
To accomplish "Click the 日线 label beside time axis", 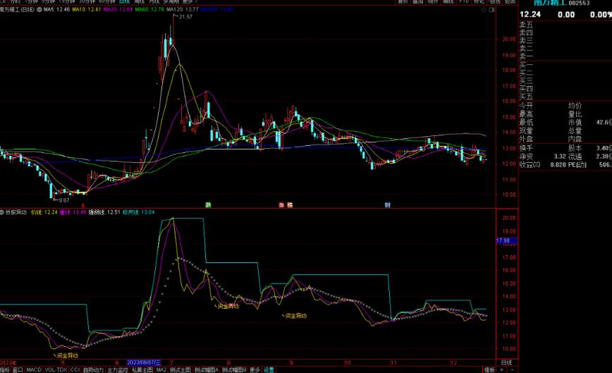I will (507, 363).
